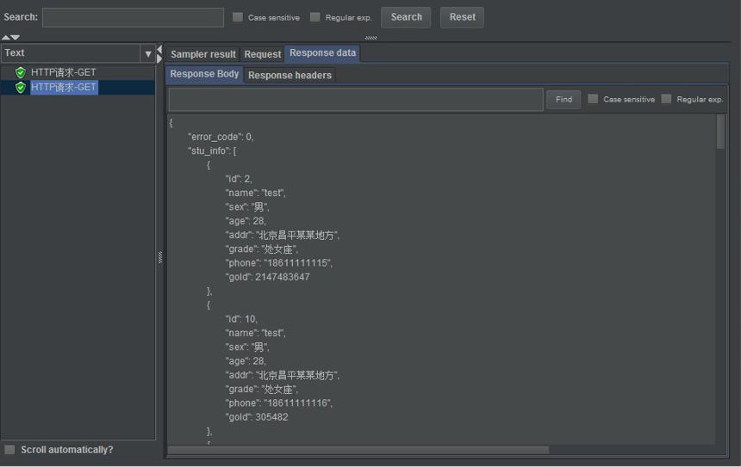Click the horizontal divider grip above the tabs
The height and width of the screenshot is (467, 741).
point(371,38)
